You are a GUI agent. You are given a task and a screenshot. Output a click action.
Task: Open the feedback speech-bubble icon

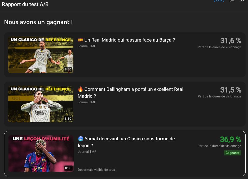232,1
